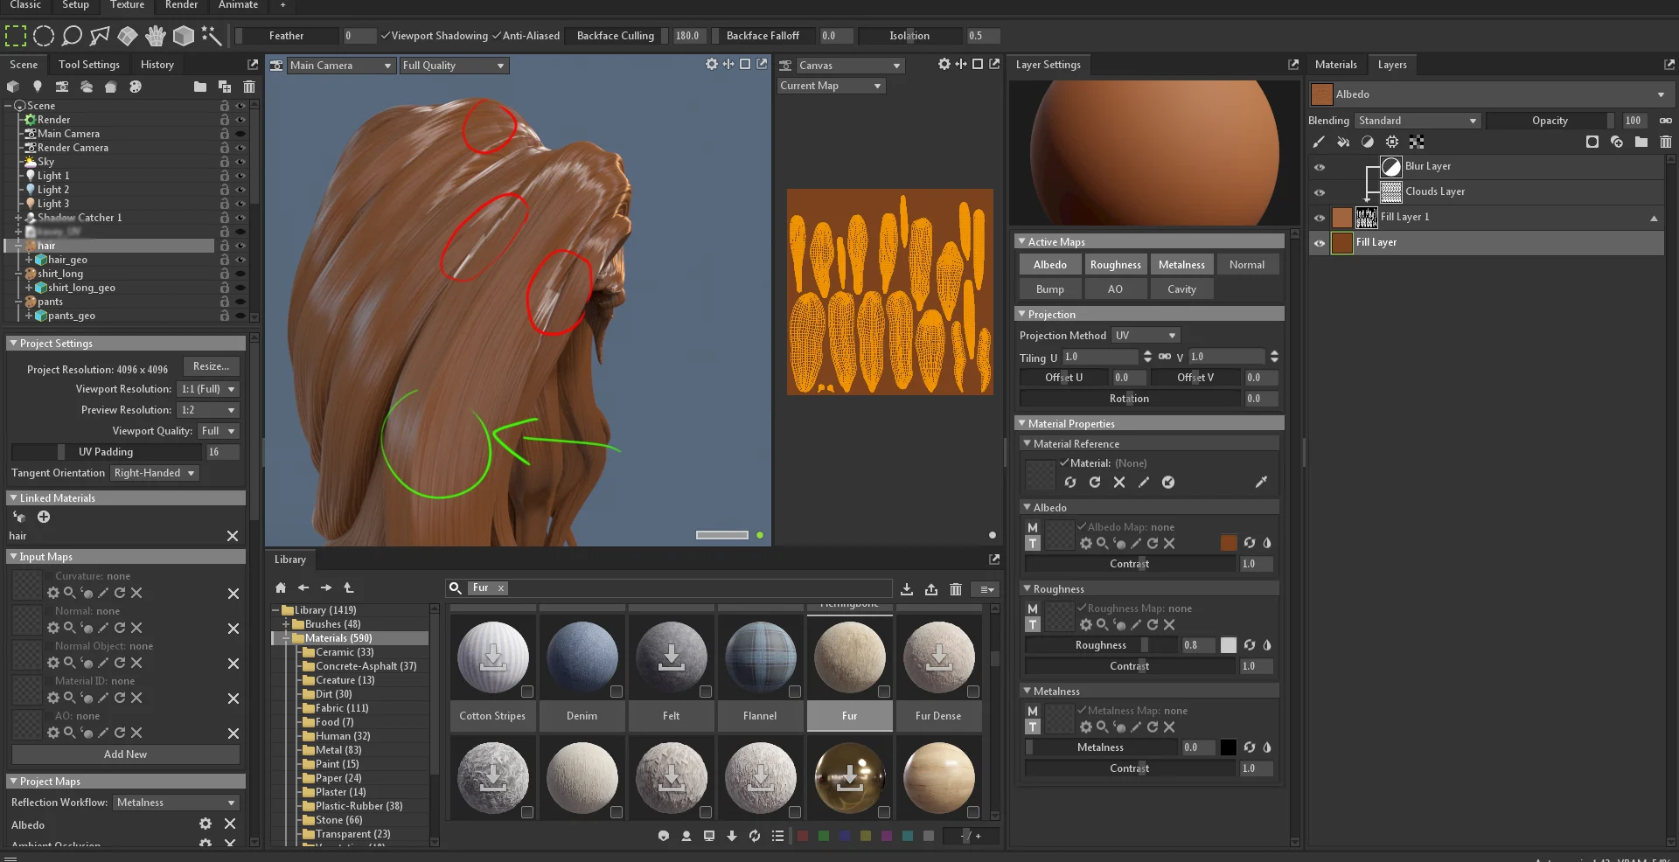
Task: Open the Render workspace tab
Action: (181, 5)
